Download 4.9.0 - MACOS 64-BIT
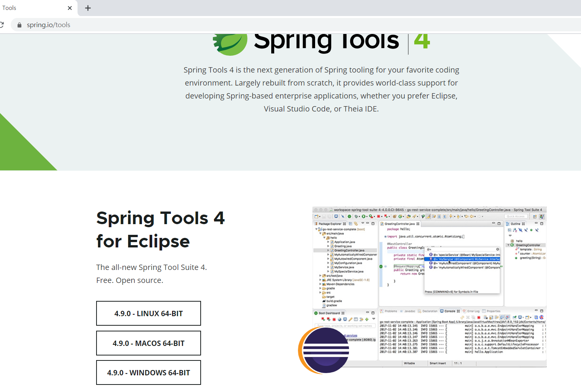This screenshot has width=581, height=391. pos(148,343)
